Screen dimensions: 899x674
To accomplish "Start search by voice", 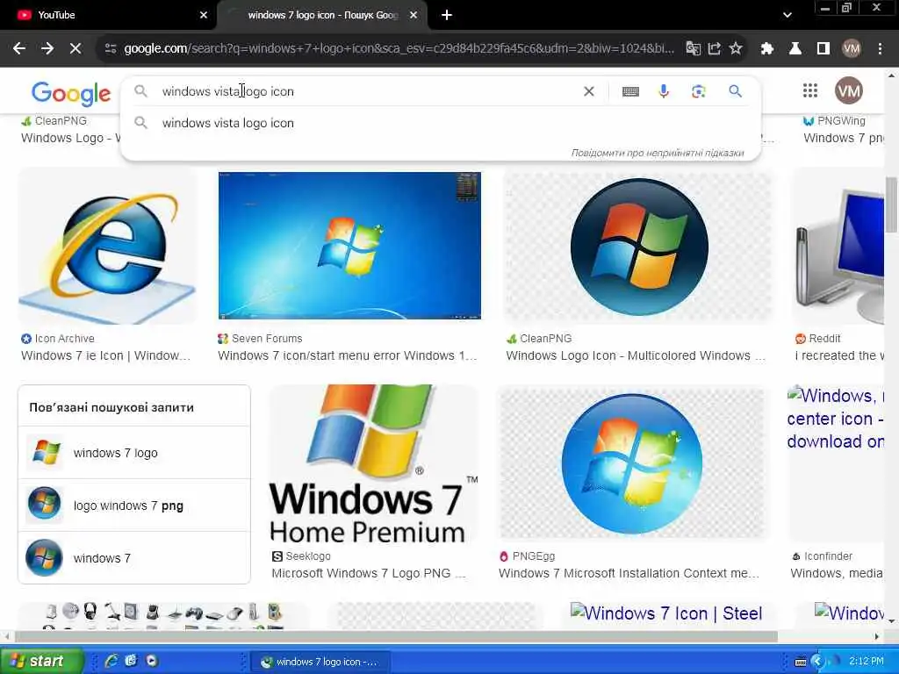I will (664, 91).
